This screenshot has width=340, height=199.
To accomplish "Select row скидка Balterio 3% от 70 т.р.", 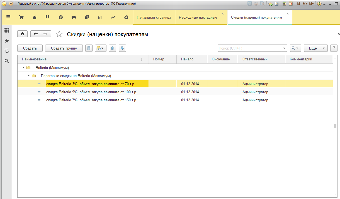I will 175,84.
